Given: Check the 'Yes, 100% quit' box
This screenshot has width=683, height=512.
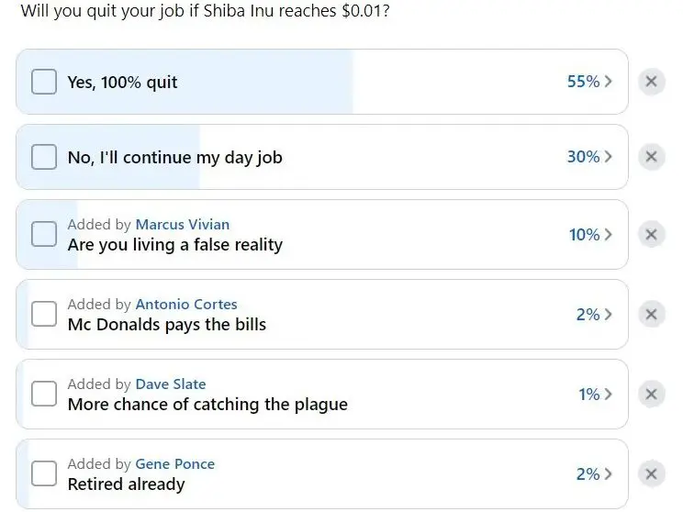Looking at the screenshot, I should (44, 82).
